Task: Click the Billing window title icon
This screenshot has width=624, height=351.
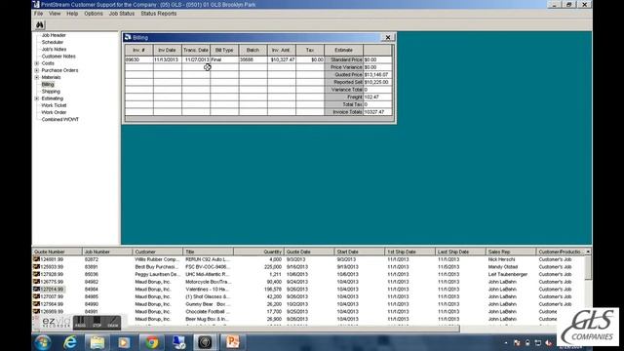Action: 128,37
